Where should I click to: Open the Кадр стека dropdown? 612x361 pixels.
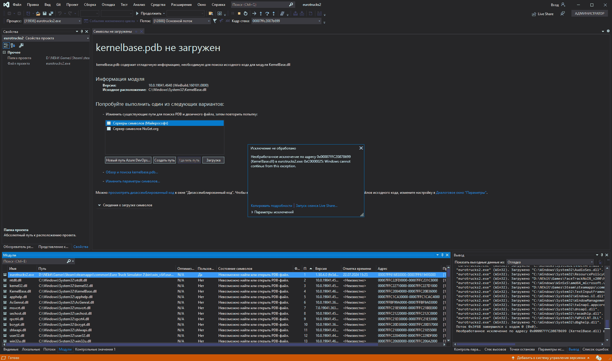coord(319,21)
